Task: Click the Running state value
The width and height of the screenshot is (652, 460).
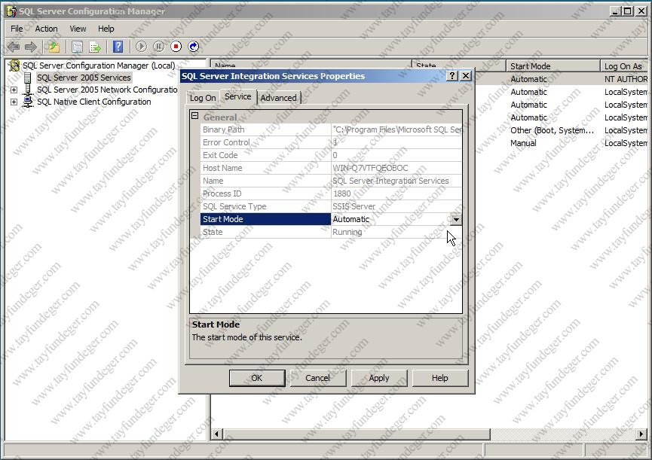Action: click(x=347, y=232)
